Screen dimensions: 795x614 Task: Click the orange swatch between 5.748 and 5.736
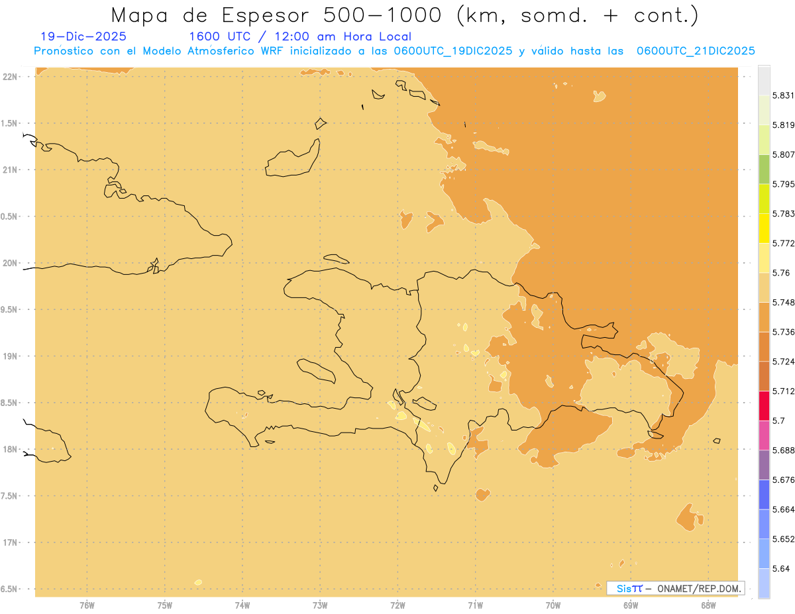[x=764, y=317]
